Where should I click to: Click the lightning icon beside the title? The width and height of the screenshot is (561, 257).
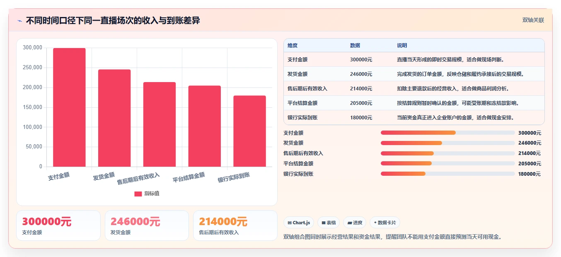pos(20,21)
